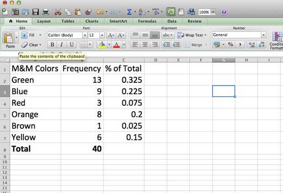Apply the Filter funnel icon
The height and width of the screenshot is (193, 283).
coord(156,12)
